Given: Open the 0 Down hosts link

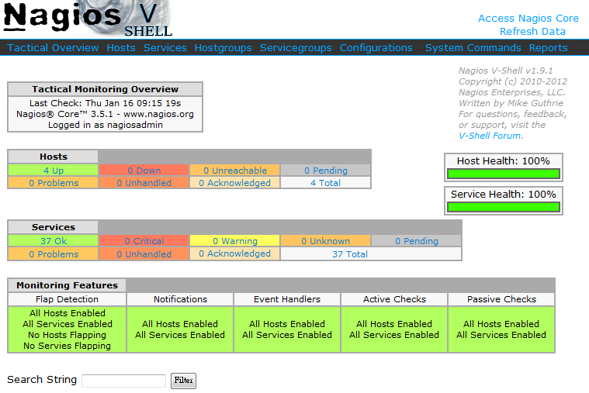Looking at the screenshot, I should [144, 171].
